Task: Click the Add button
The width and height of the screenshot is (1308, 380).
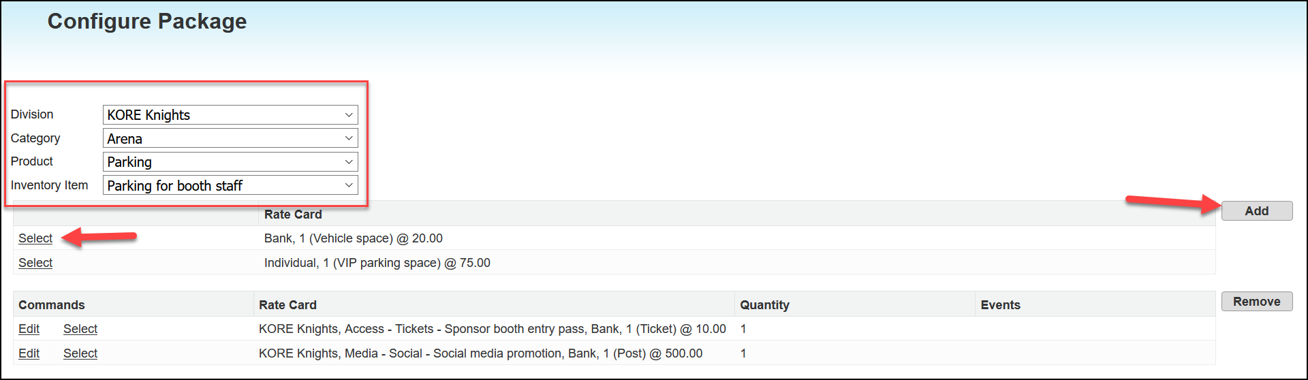Action: click(x=1256, y=211)
